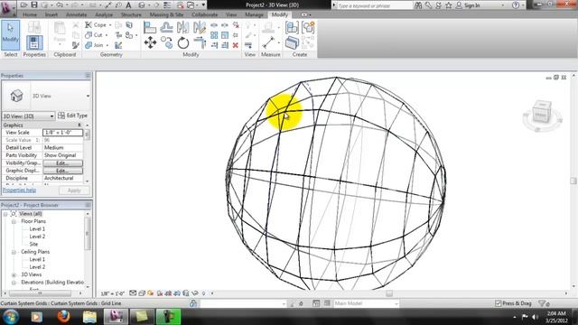
Task: Activate the Rotate tool
Action: 182,42
